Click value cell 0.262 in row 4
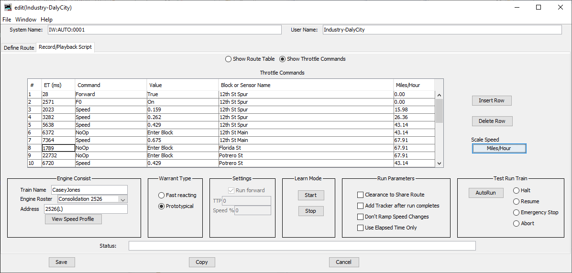 (x=182, y=117)
